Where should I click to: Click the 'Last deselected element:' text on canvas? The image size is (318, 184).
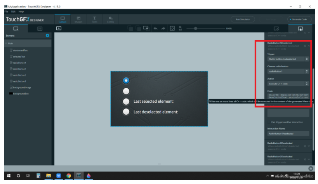click(x=156, y=112)
